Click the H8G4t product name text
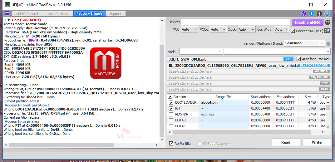The image size is (335, 162). pyautogui.click(x=33, y=40)
